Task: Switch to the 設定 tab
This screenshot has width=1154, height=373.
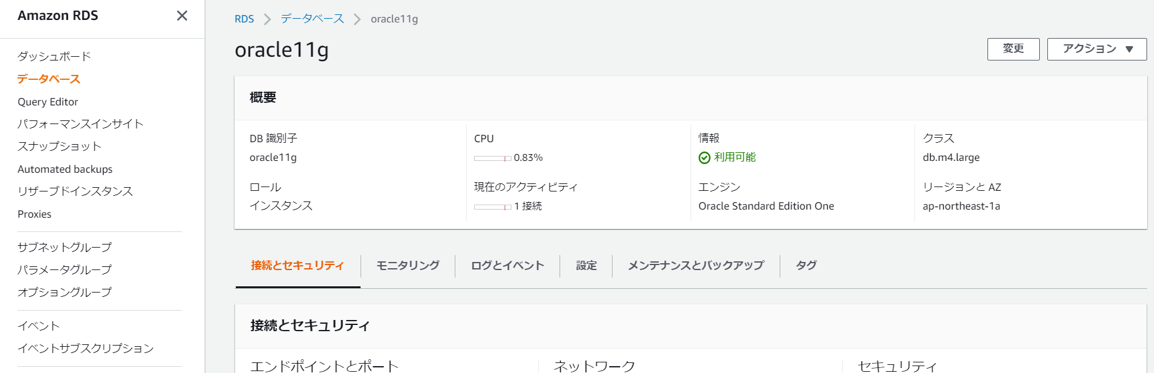Action: click(586, 266)
